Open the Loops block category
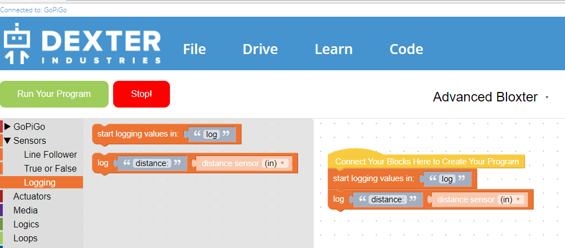Image resolution: width=565 pixels, height=248 pixels. (26, 238)
